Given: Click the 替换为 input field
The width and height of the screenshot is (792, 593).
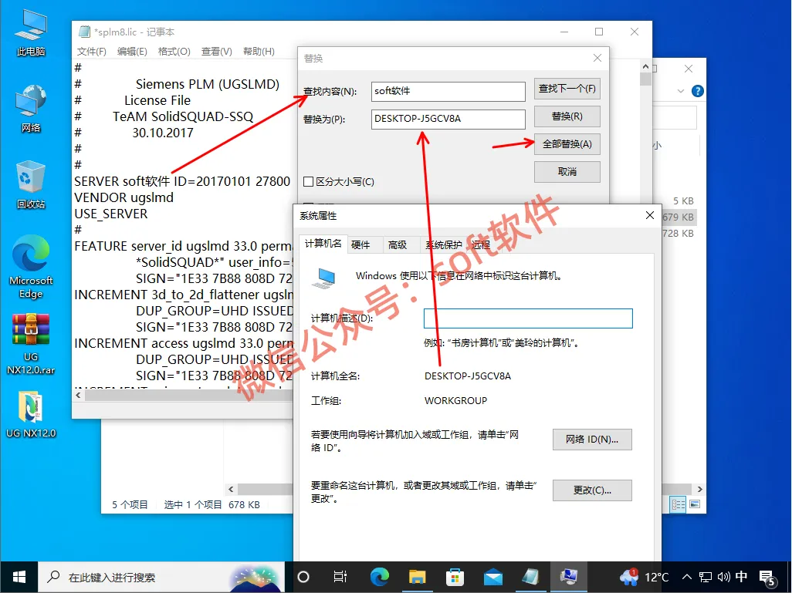Looking at the screenshot, I should pyautogui.click(x=448, y=119).
